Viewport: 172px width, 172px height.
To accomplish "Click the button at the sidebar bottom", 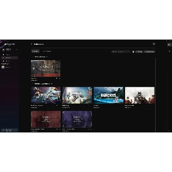I will coord(9,130).
